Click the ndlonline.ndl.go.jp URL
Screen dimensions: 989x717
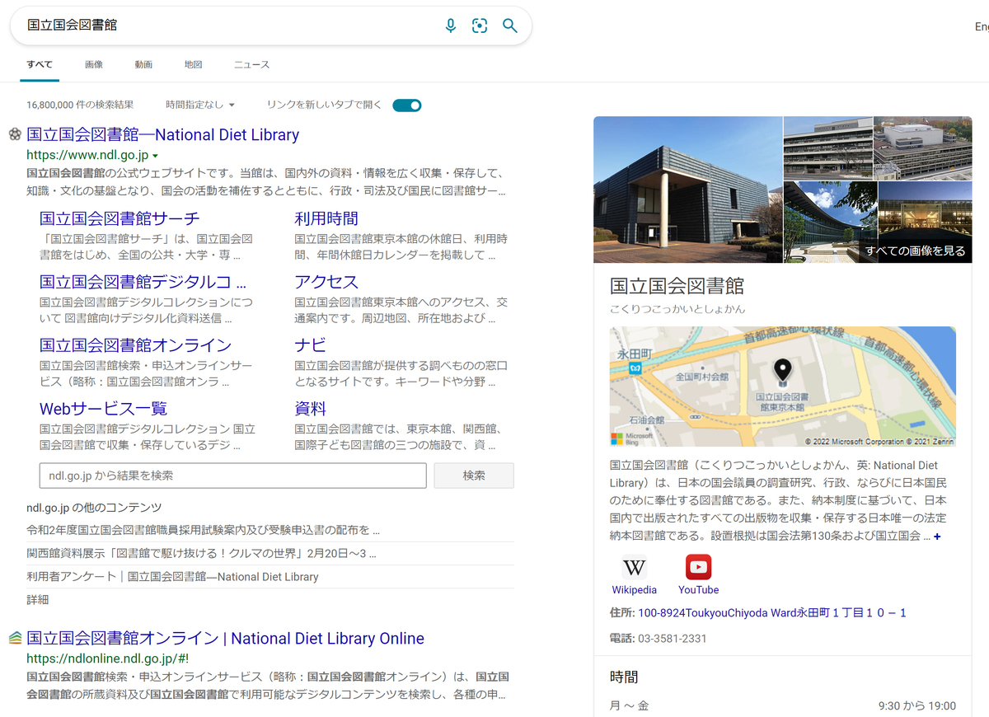[x=107, y=658]
